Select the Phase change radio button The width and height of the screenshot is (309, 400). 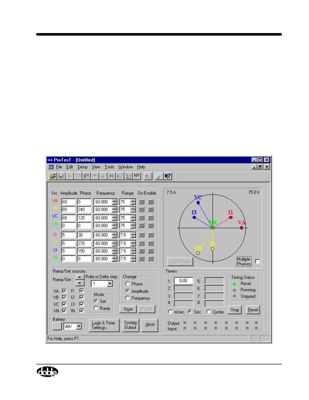click(127, 284)
